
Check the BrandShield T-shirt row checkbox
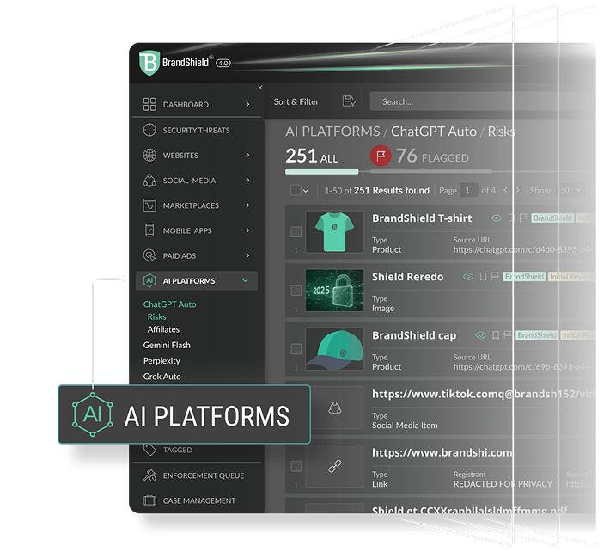[x=296, y=231]
